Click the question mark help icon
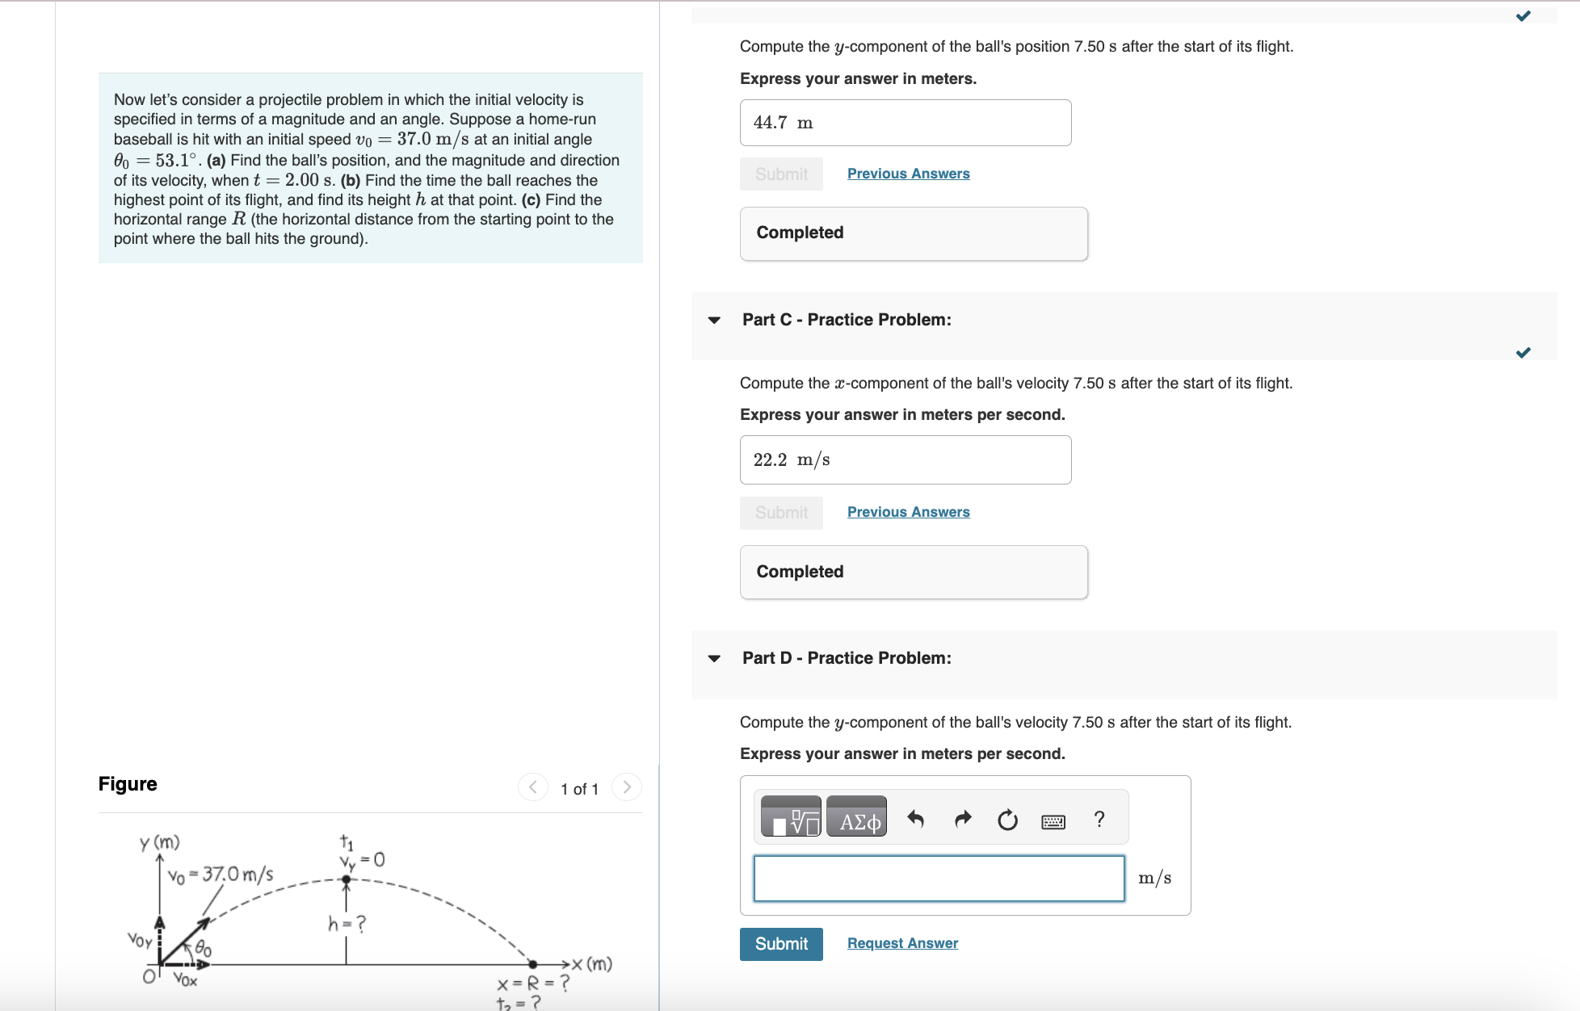 (1094, 819)
